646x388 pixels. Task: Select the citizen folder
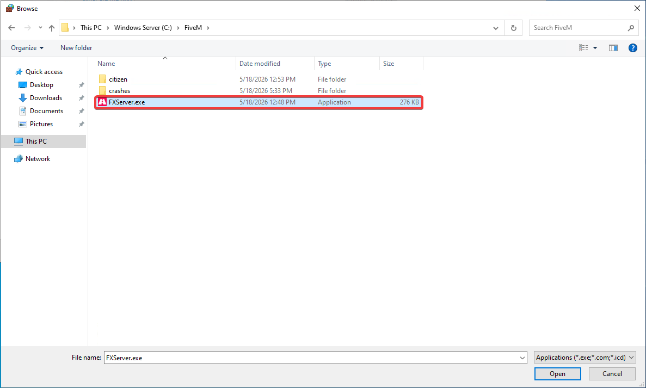(118, 79)
